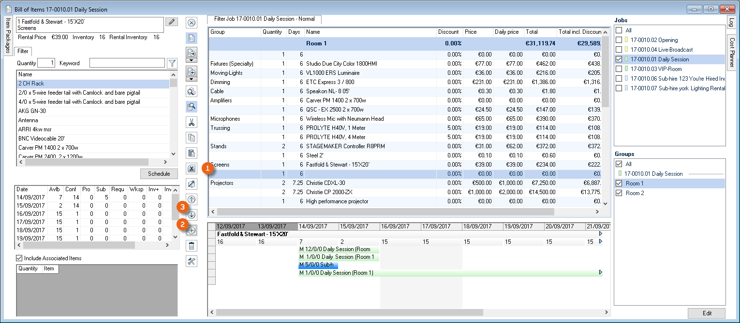Uncheck the Room 2 group checkbox
740x323 pixels.
(x=619, y=193)
